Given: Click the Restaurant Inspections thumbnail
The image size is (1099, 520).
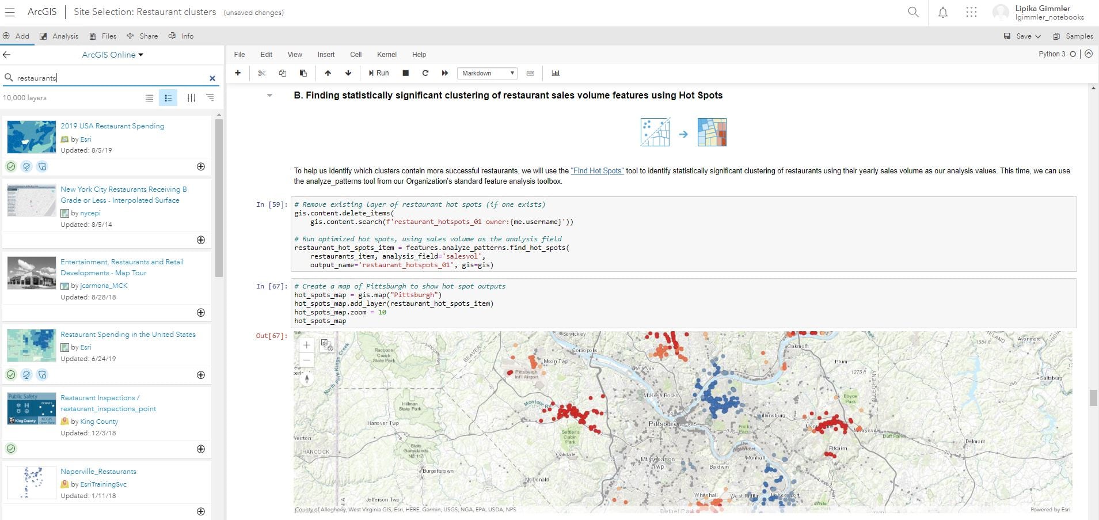Looking at the screenshot, I should point(32,408).
